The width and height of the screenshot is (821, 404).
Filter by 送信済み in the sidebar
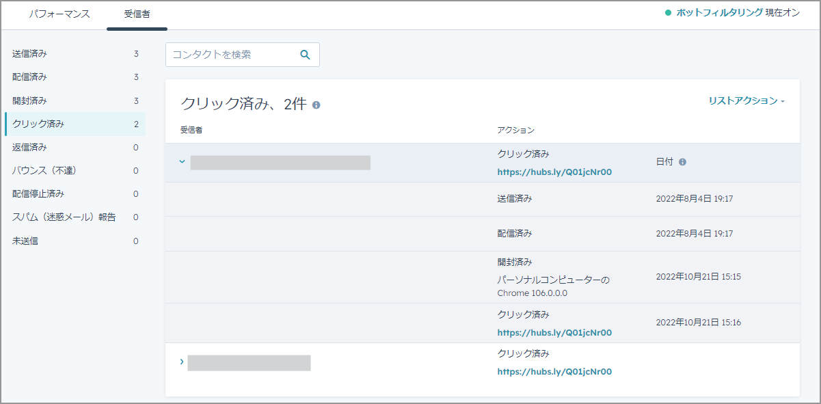(x=75, y=53)
